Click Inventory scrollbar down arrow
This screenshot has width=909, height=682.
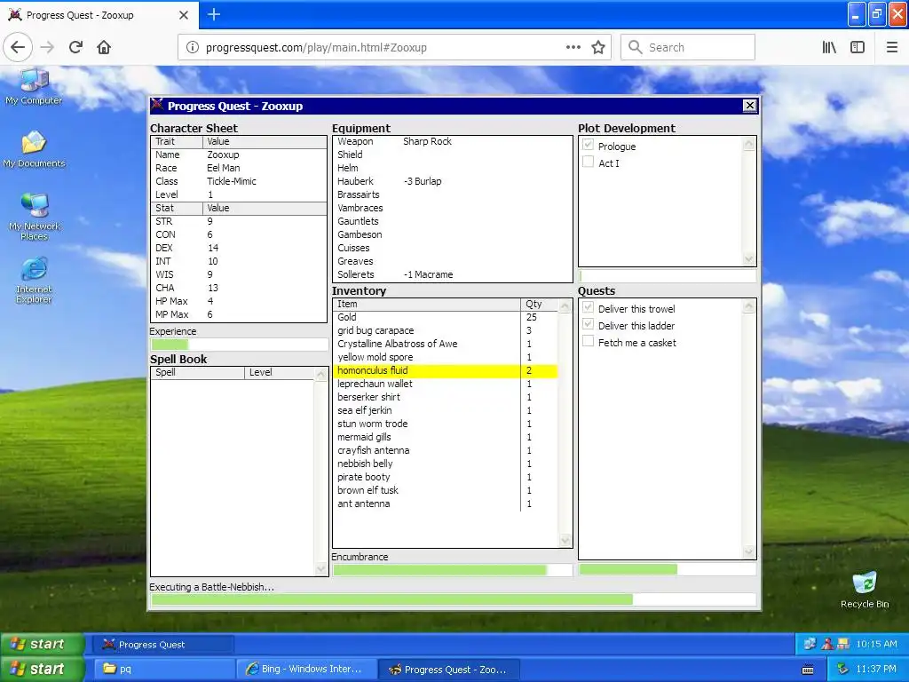565,541
